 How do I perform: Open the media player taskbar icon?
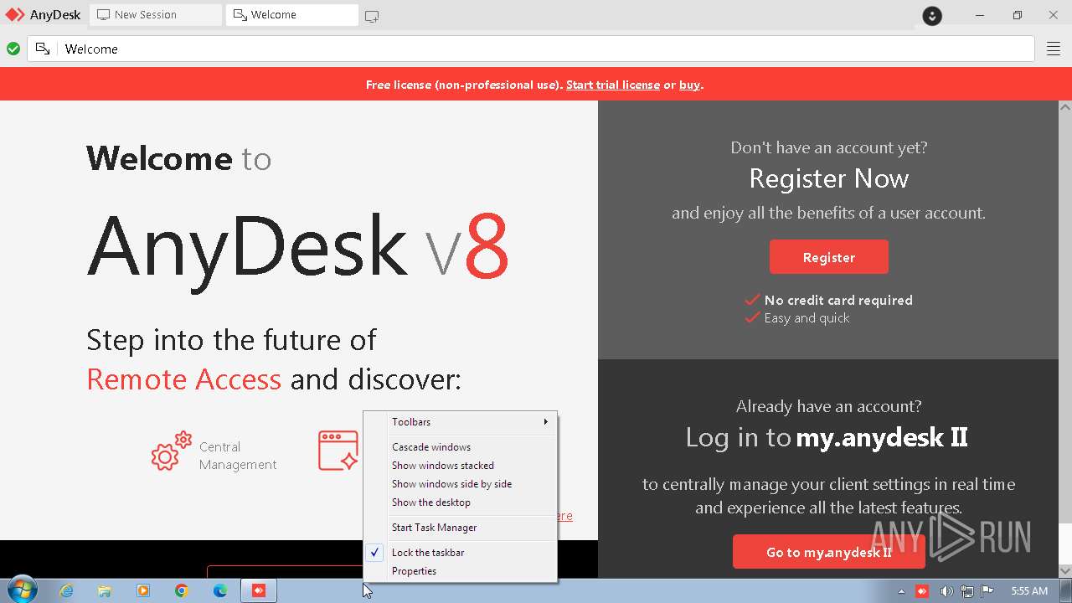[x=143, y=590]
